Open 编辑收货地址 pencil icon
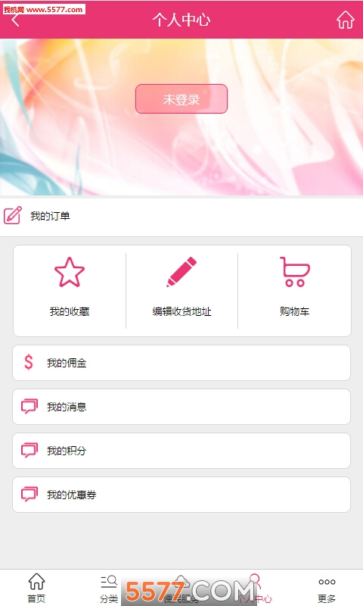 181,272
